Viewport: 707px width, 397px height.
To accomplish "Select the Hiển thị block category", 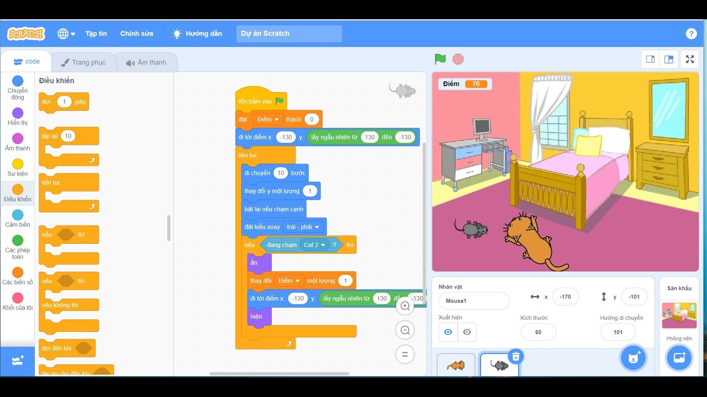I will click(x=18, y=116).
